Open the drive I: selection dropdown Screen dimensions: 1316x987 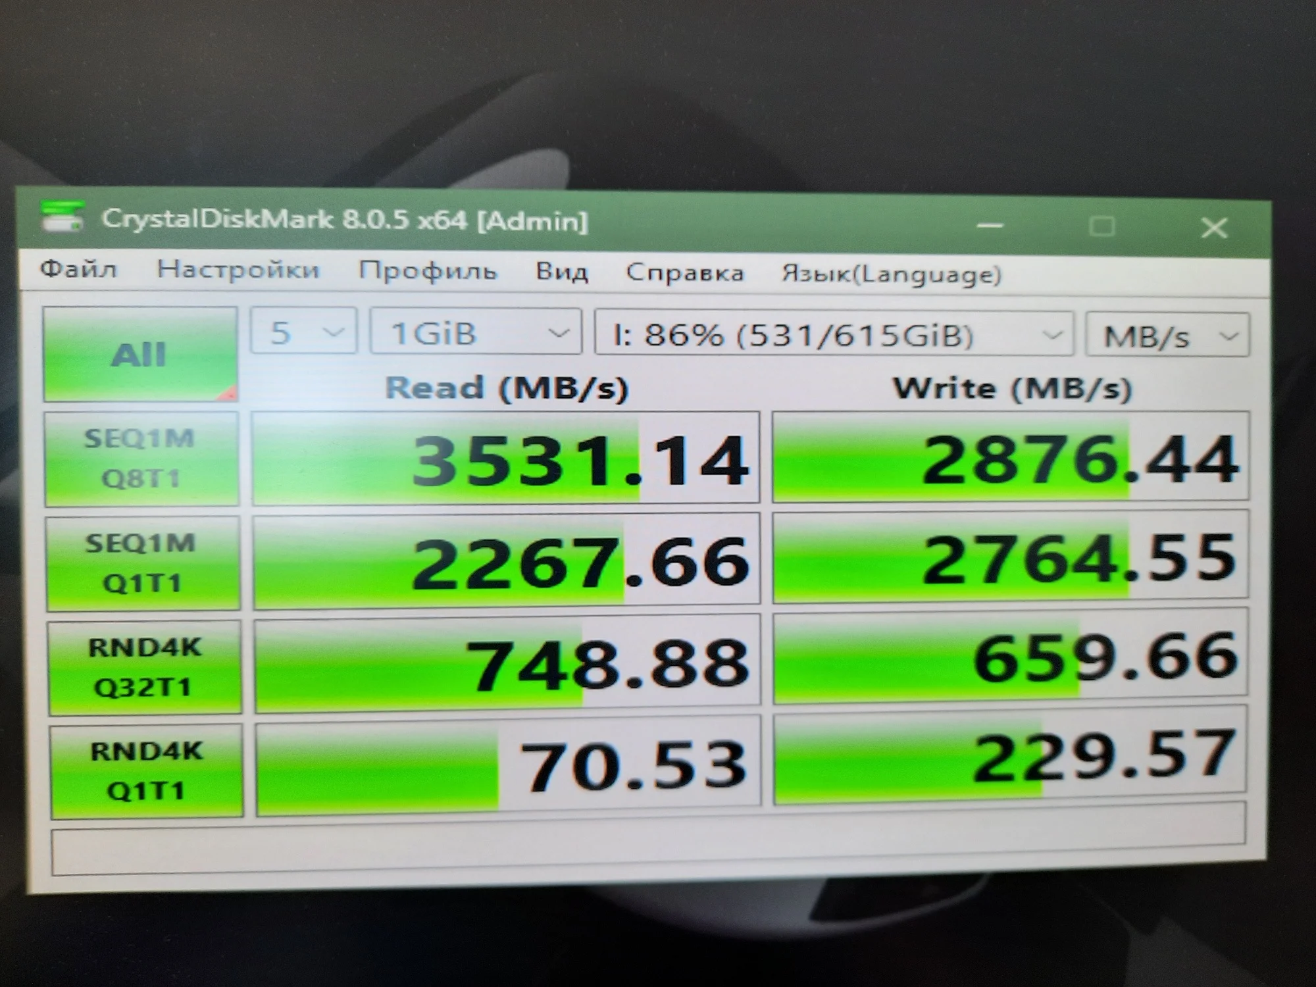[833, 335]
